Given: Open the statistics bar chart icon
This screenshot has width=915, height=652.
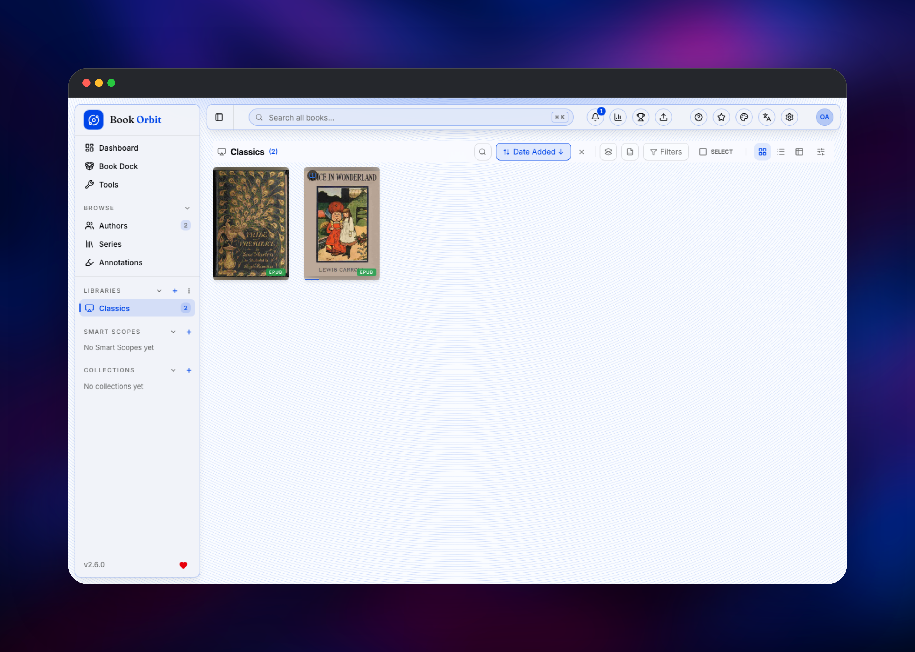Looking at the screenshot, I should (618, 117).
